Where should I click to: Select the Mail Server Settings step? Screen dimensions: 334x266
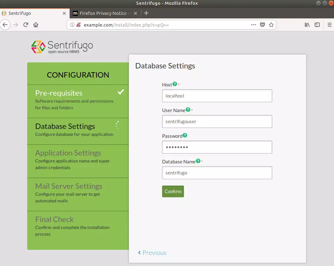78,194
